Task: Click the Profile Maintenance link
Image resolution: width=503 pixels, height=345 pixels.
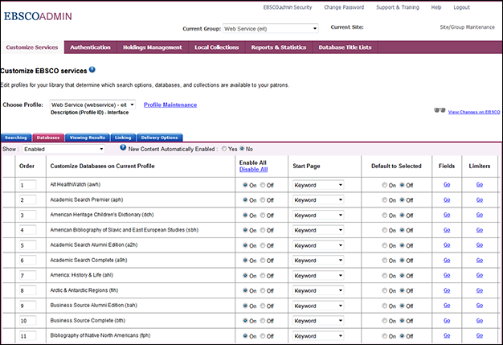Action: (170, 105)
